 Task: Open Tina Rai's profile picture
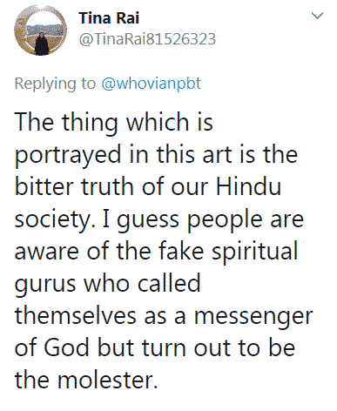pyautogui.click(x=40, y=30)
